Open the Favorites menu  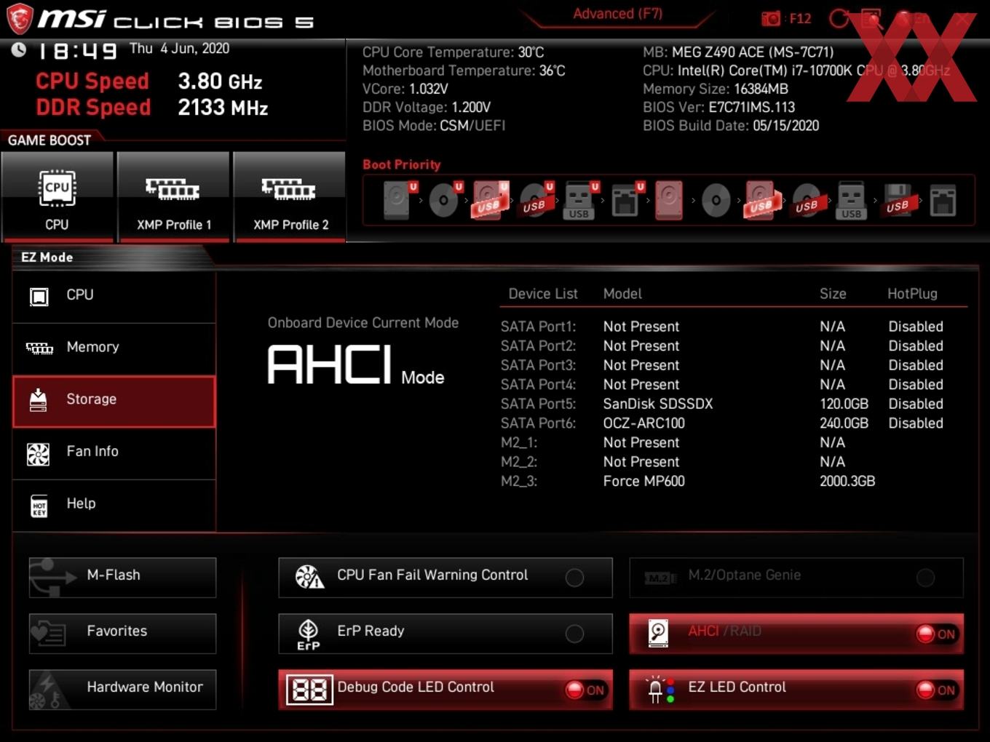(x=122, y=634)
